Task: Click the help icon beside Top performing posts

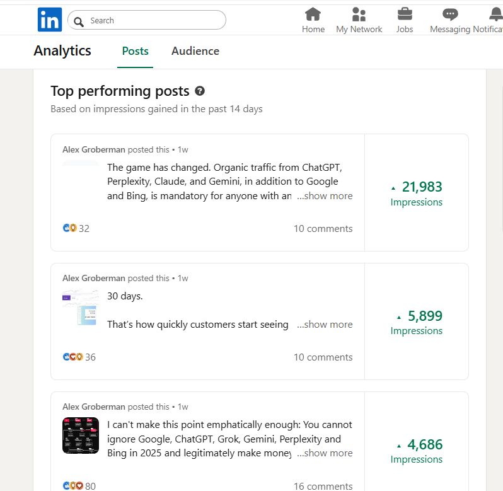Action: click(x=200, y=91)
